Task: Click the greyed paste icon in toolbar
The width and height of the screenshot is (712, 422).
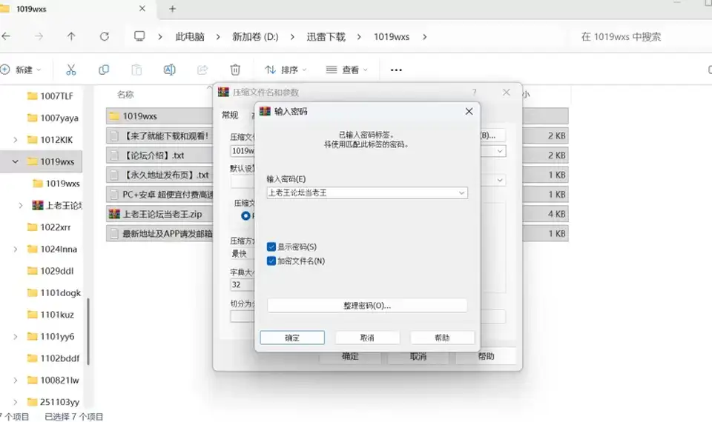Action: click(x=136, y=70)
